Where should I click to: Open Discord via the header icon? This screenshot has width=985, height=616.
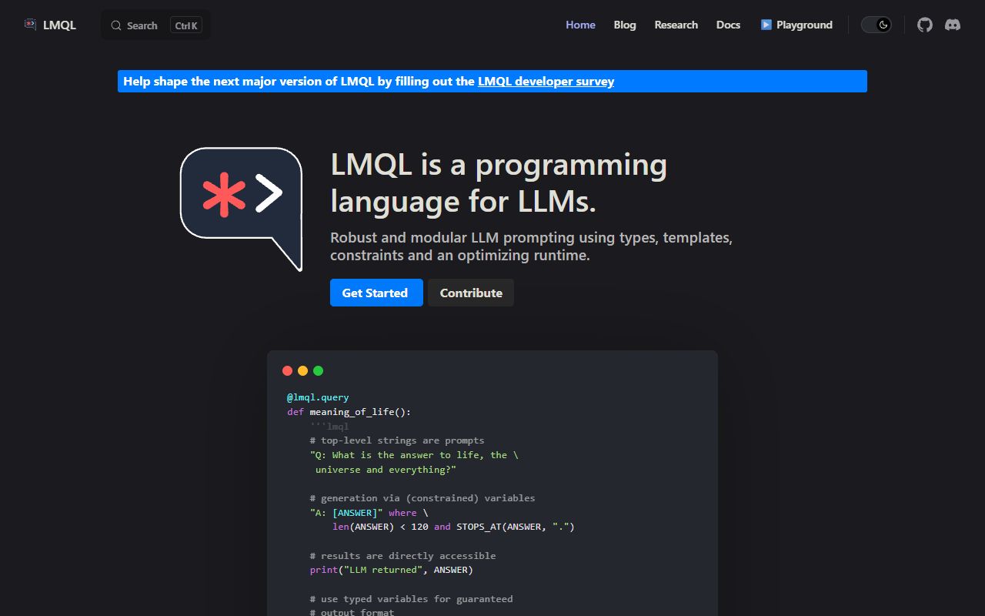[953, 25]
